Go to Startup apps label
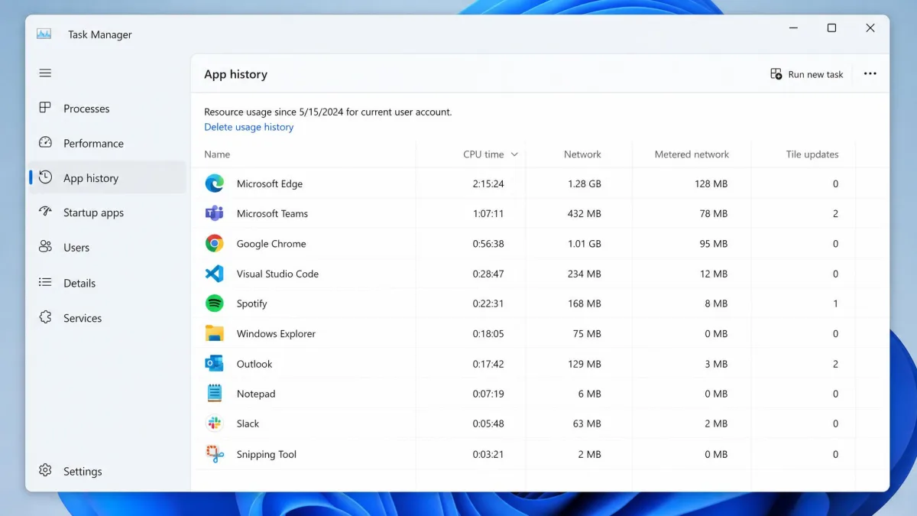917x516 pixels. tap(93, 213)
